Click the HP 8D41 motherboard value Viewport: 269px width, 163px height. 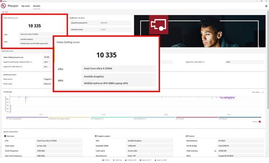240,141
